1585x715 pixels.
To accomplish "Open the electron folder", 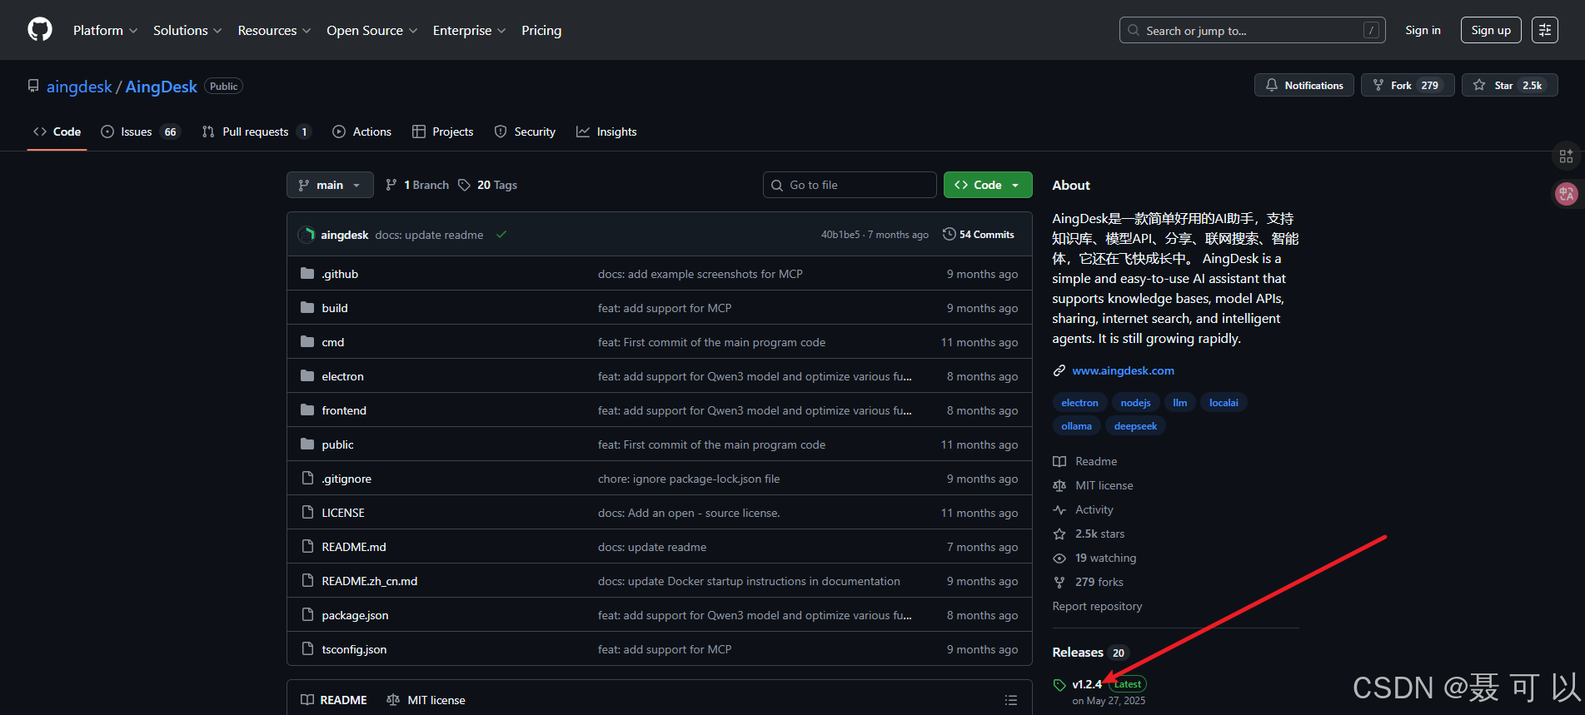I will [343, 376].
